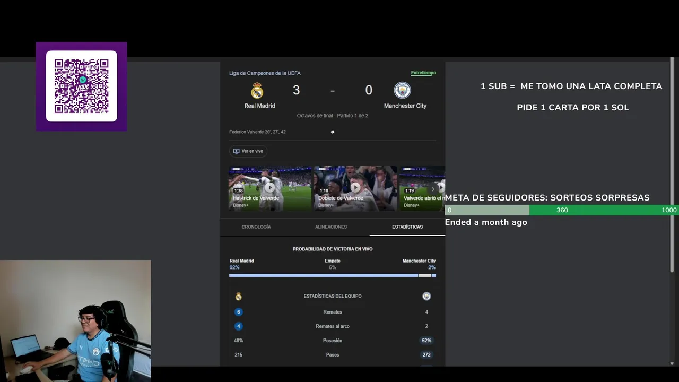Click the Manchester City team name
Image resolution: width=679 pixels, height=382 pixels.
pyautogui.click(x=405, y=106)
